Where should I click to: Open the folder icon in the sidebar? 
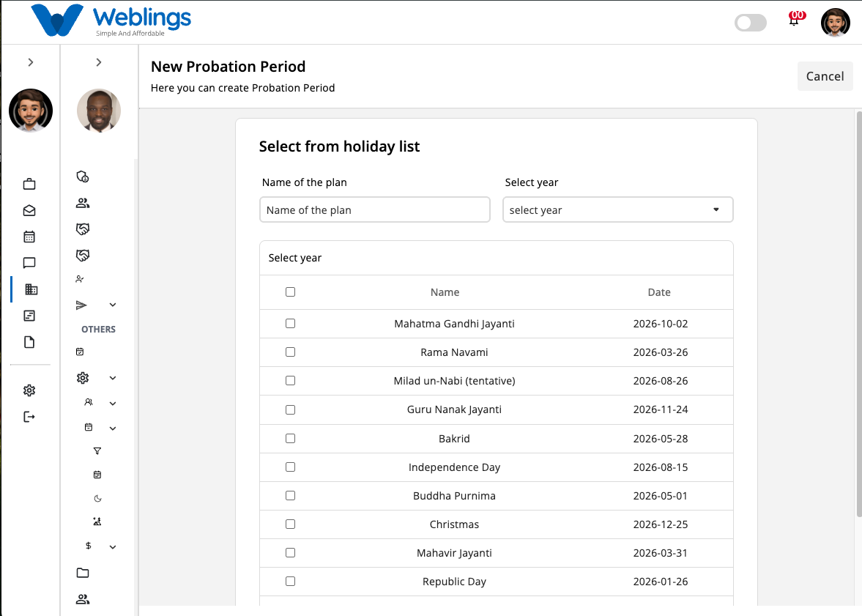click(83, 573)
